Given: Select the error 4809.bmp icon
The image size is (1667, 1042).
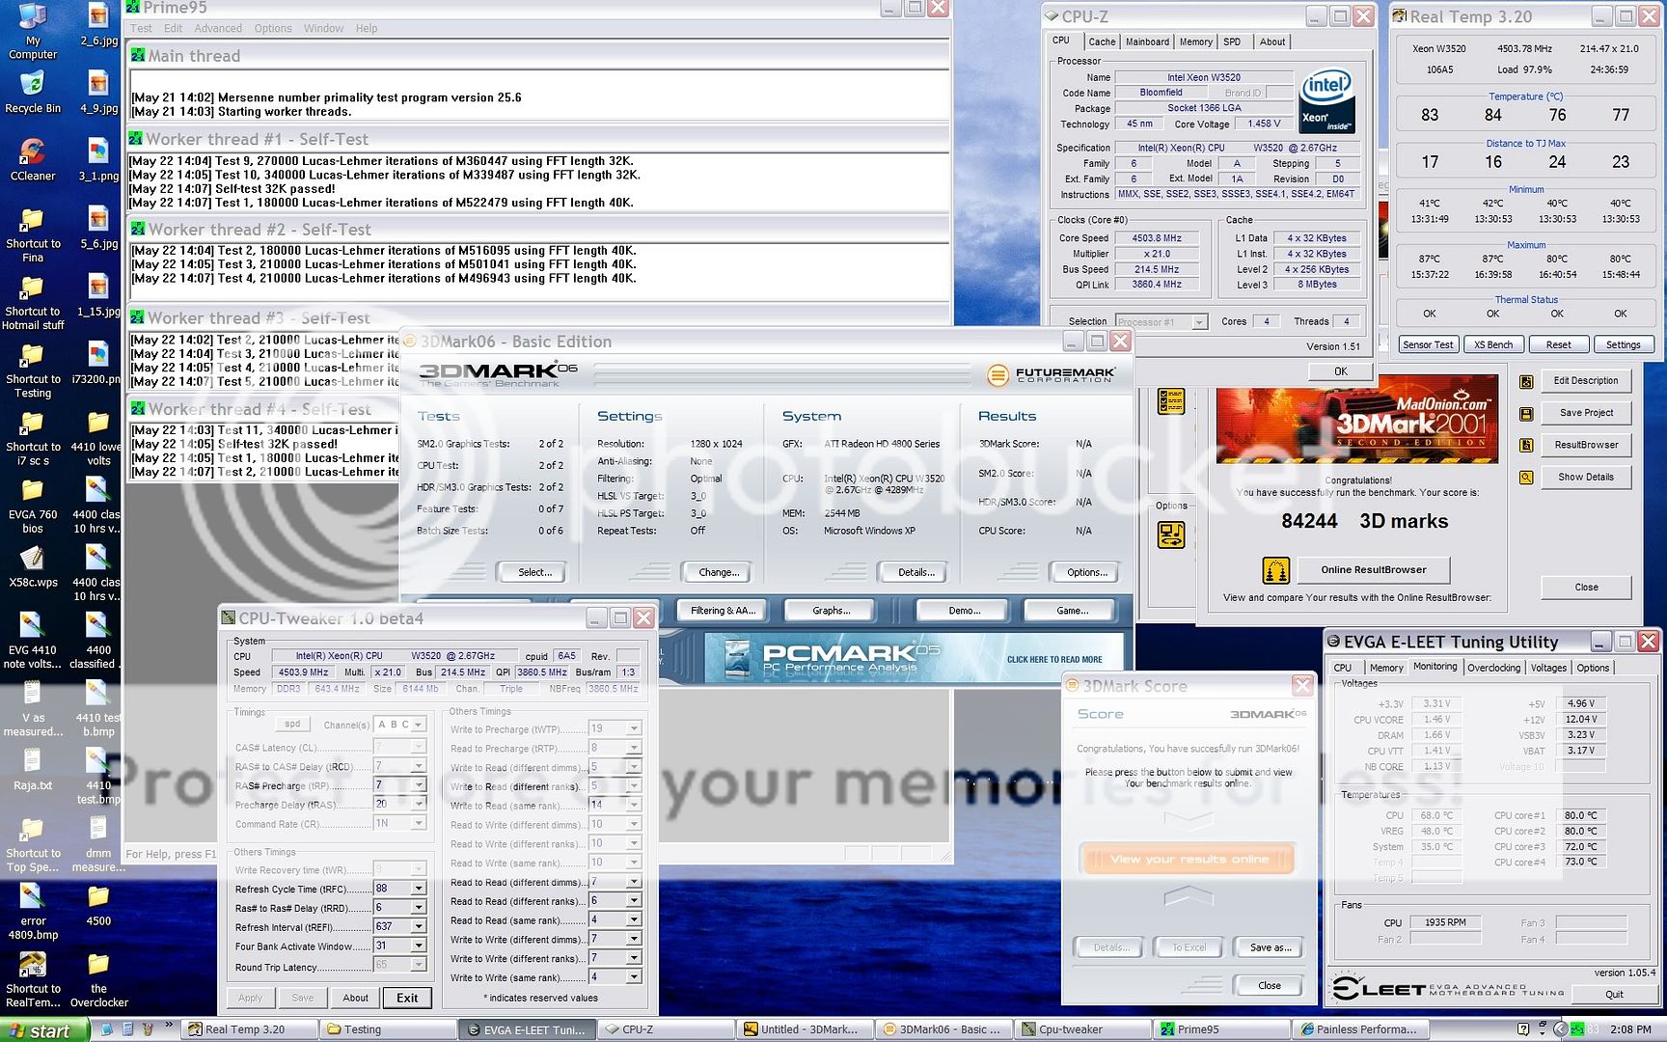Looking at the screenshot, I should (33, 912).
